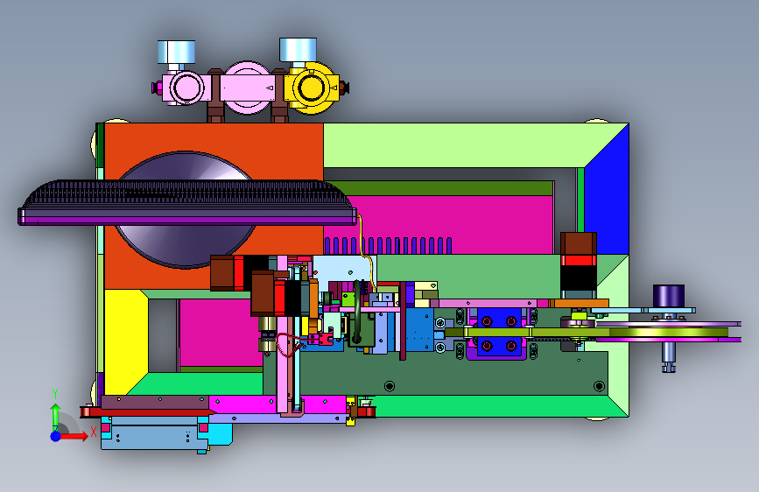Select the blue triangular corner panel of the enclosure
The image size is (759, 492).
[606, 193]
